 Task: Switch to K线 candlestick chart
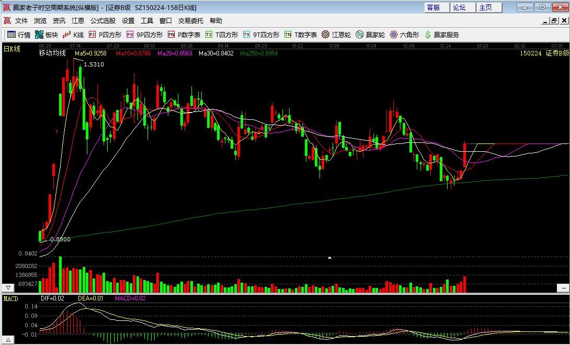point(73,35)
